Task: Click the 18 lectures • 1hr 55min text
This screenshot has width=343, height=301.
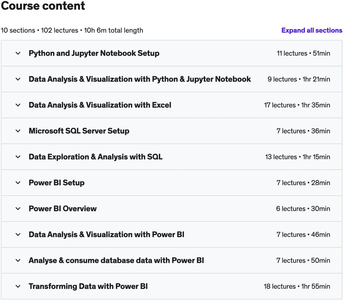Action: (x=297, y=286)
